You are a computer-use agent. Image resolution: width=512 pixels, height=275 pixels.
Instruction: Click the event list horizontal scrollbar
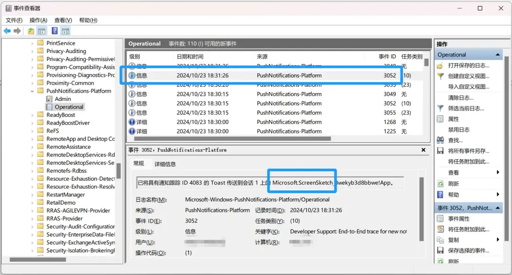[x=232, y=139]
